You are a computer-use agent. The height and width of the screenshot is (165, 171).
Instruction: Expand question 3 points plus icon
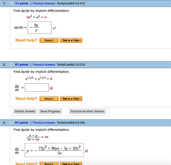tap(12, 123)
